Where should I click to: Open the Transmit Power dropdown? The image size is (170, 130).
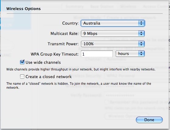(x=113, y=44)
